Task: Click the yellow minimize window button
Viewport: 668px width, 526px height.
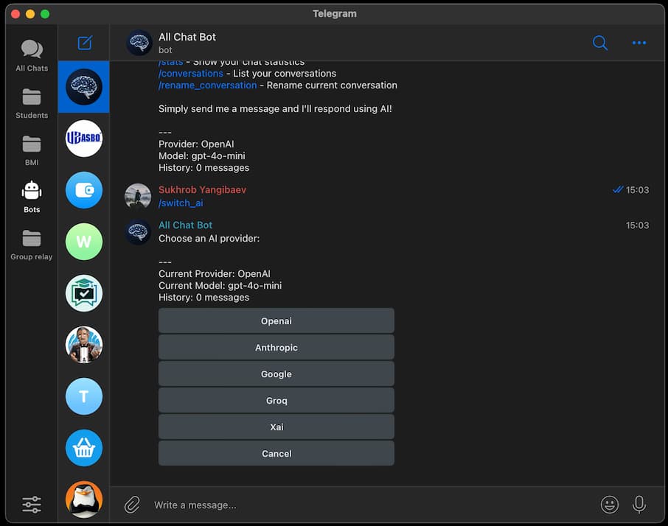Action: [x=29, y=14]
